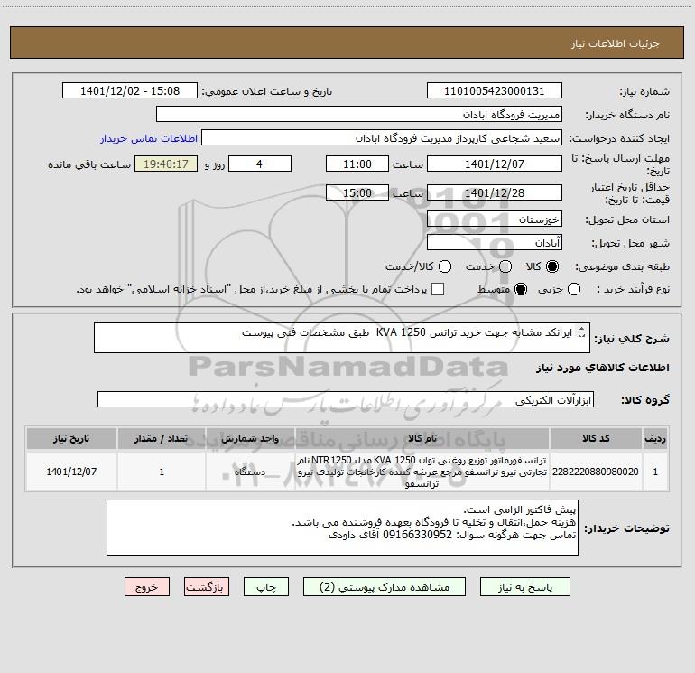695x673 pixels.
Task: Choose متوسط purchase process option
Action: [521, 289]
